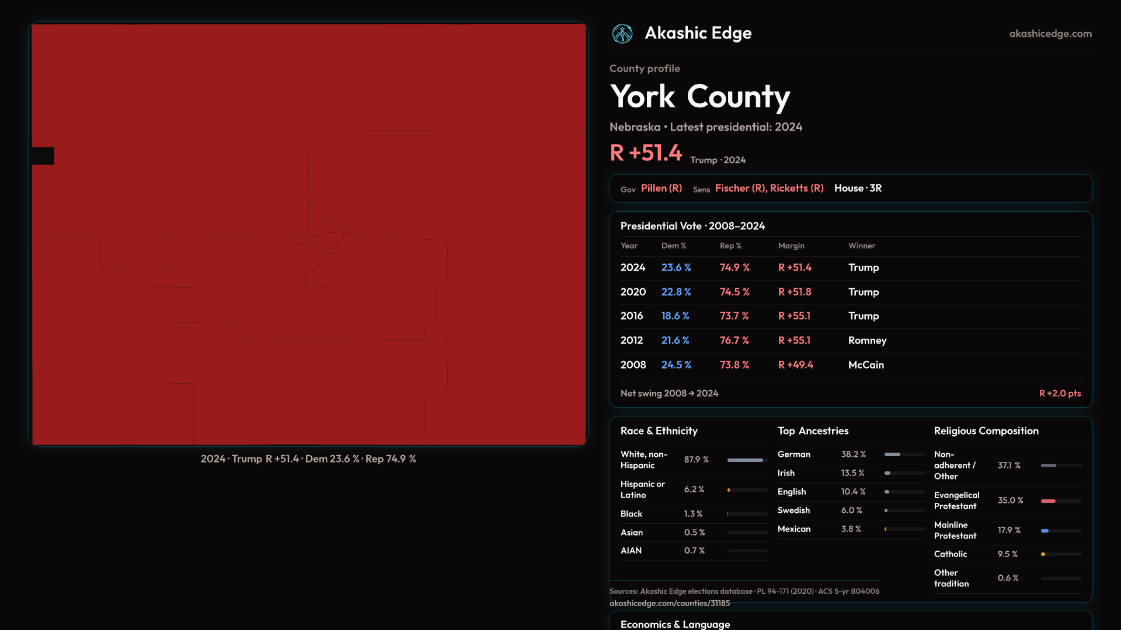Click the York County title heading
Image resolution: width=1121 pixels, height=630 pixels.
pos(699,97)
